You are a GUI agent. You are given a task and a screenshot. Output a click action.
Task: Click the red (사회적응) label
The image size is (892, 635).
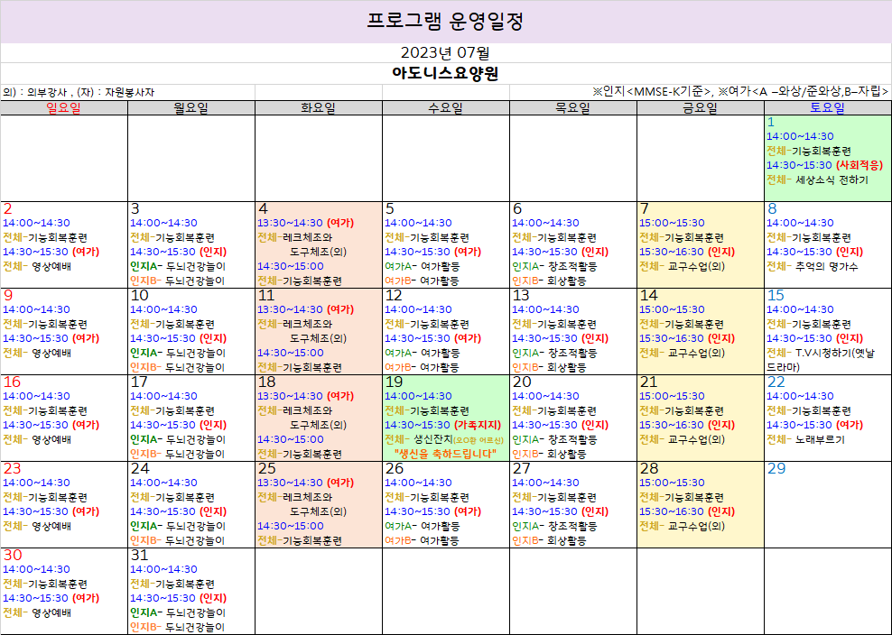[859, 165]
